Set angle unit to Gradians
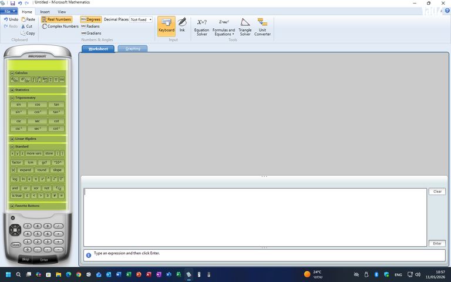Viewport: 451px width, 282px height. 91,33
